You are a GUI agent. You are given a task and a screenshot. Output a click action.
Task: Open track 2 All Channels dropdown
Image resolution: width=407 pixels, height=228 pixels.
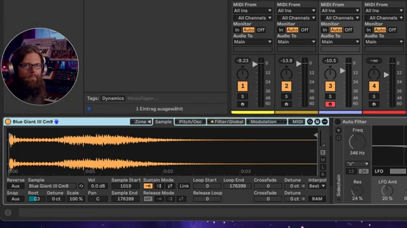click(x=296, y=18)
